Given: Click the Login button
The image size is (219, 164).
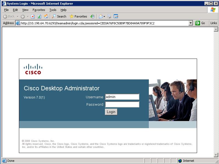Looking at the screenshot, I should tap(111, 112).
